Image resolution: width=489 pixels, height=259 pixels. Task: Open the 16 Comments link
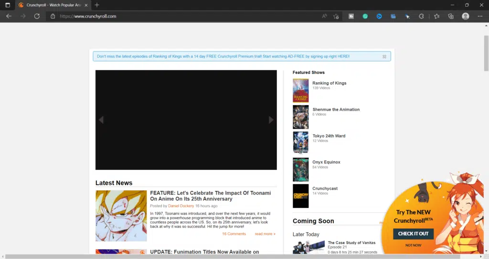click(234, 234)
